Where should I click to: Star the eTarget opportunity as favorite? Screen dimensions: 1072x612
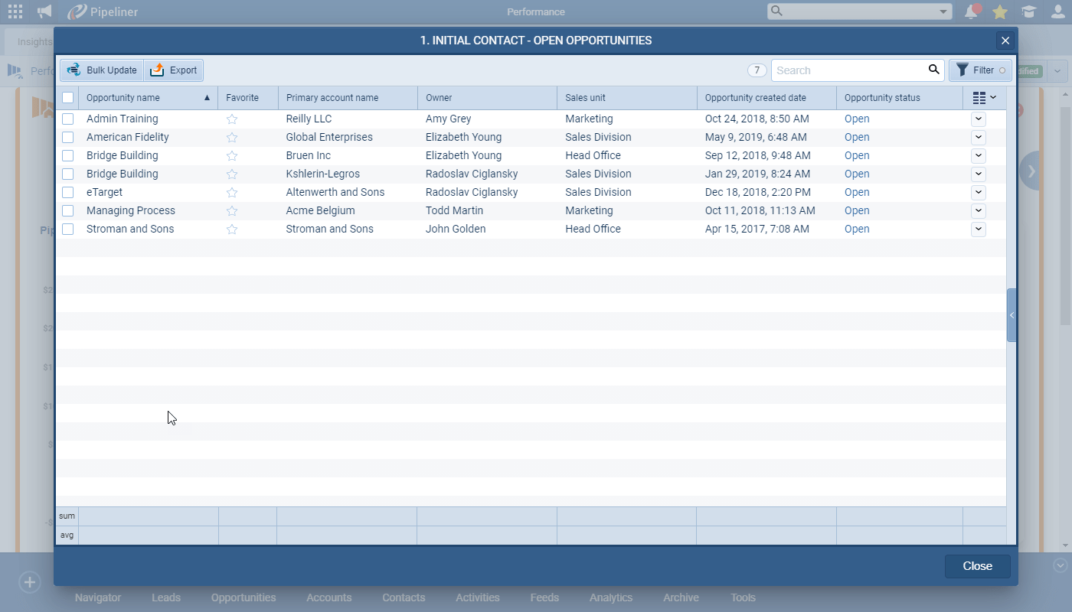tap(232, 193)
